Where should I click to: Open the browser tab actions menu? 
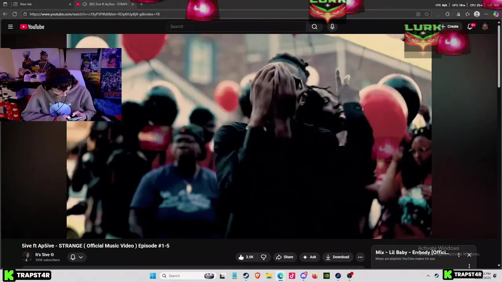[x=5, y=4]
